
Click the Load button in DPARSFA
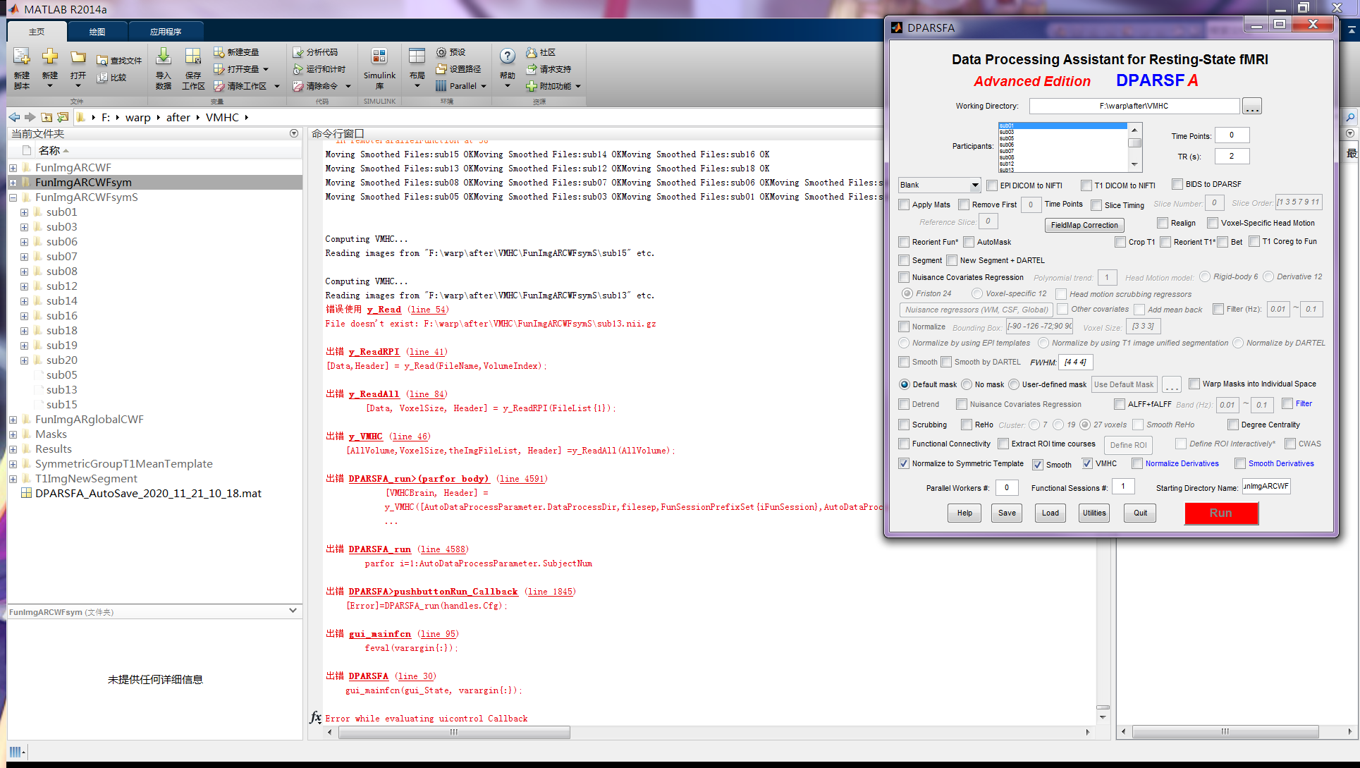tap(1050, 513)
